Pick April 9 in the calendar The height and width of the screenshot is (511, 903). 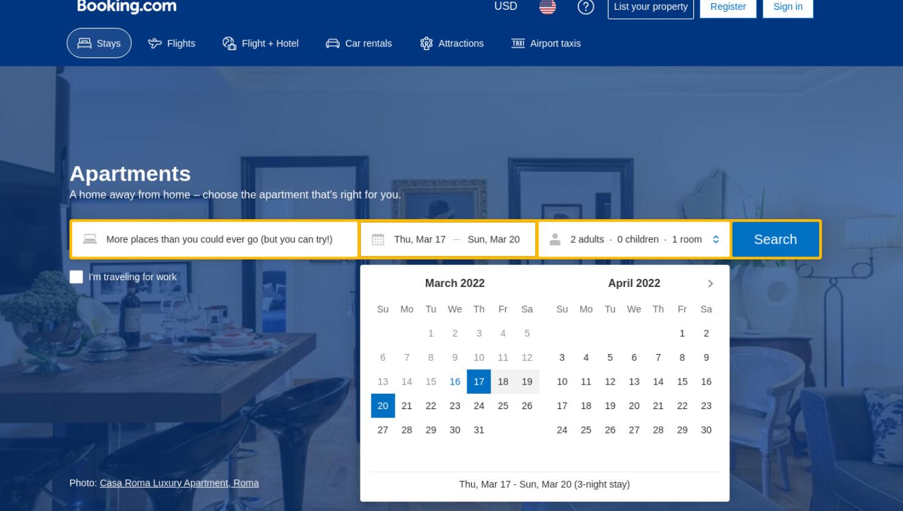click(706, 358)
